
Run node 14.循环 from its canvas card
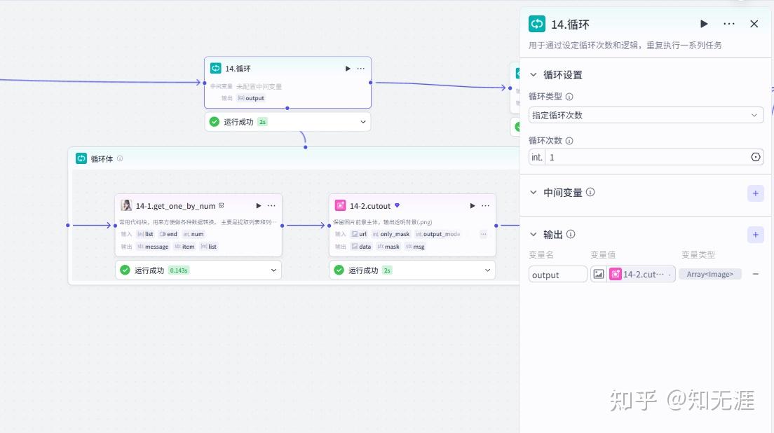coord(348,69)
